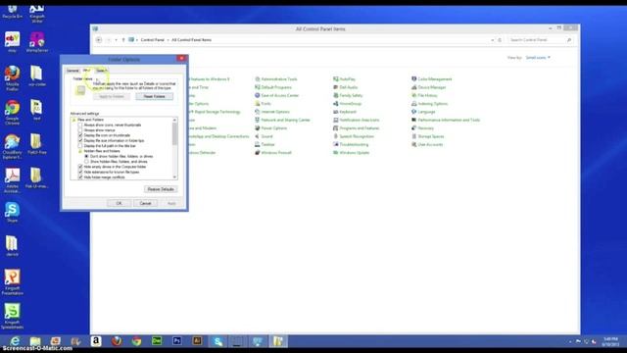Viewport: 627px width, 353px height.
Task: Open Skype desktop shortcut
Action: point(12,212)
